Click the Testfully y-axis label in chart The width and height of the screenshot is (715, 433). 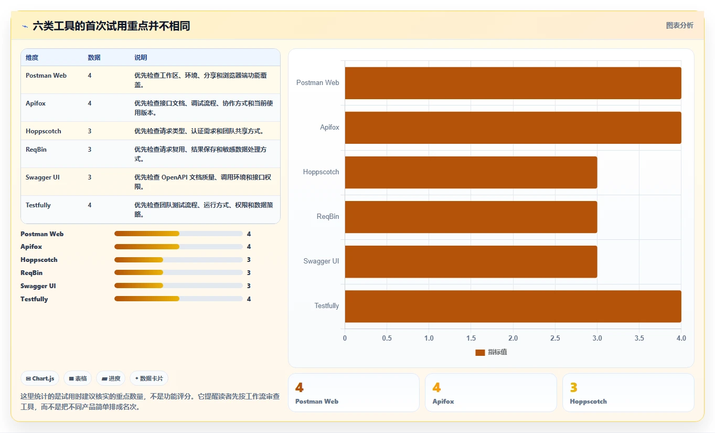click(327, 306)
